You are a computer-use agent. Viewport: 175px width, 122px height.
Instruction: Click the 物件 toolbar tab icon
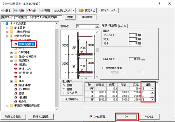tap(29, 10)
